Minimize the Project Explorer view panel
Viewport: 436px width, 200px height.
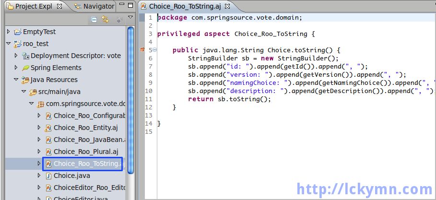tap(122, 4)
